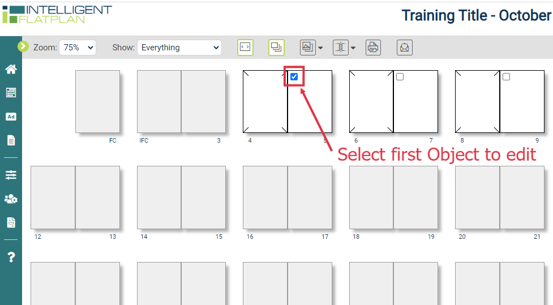
Task: Expand the image tool dropdown arrow
Action: 320,48
